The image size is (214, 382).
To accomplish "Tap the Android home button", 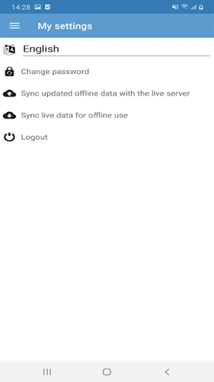I will [x=107, y=372].
